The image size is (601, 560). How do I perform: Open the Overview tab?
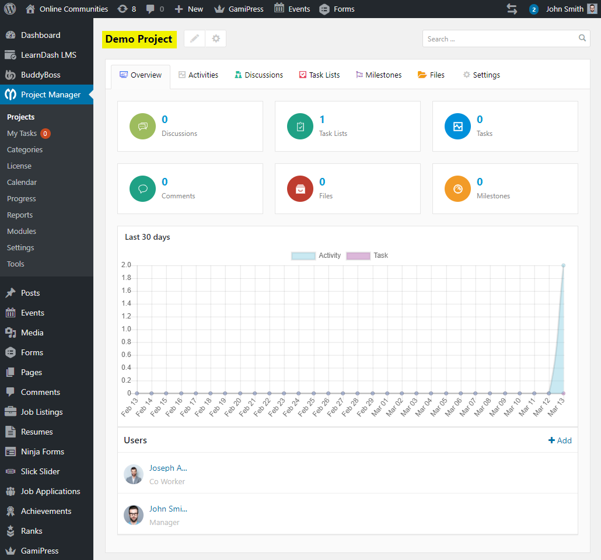pyautogui.click(x=141, y=75)
